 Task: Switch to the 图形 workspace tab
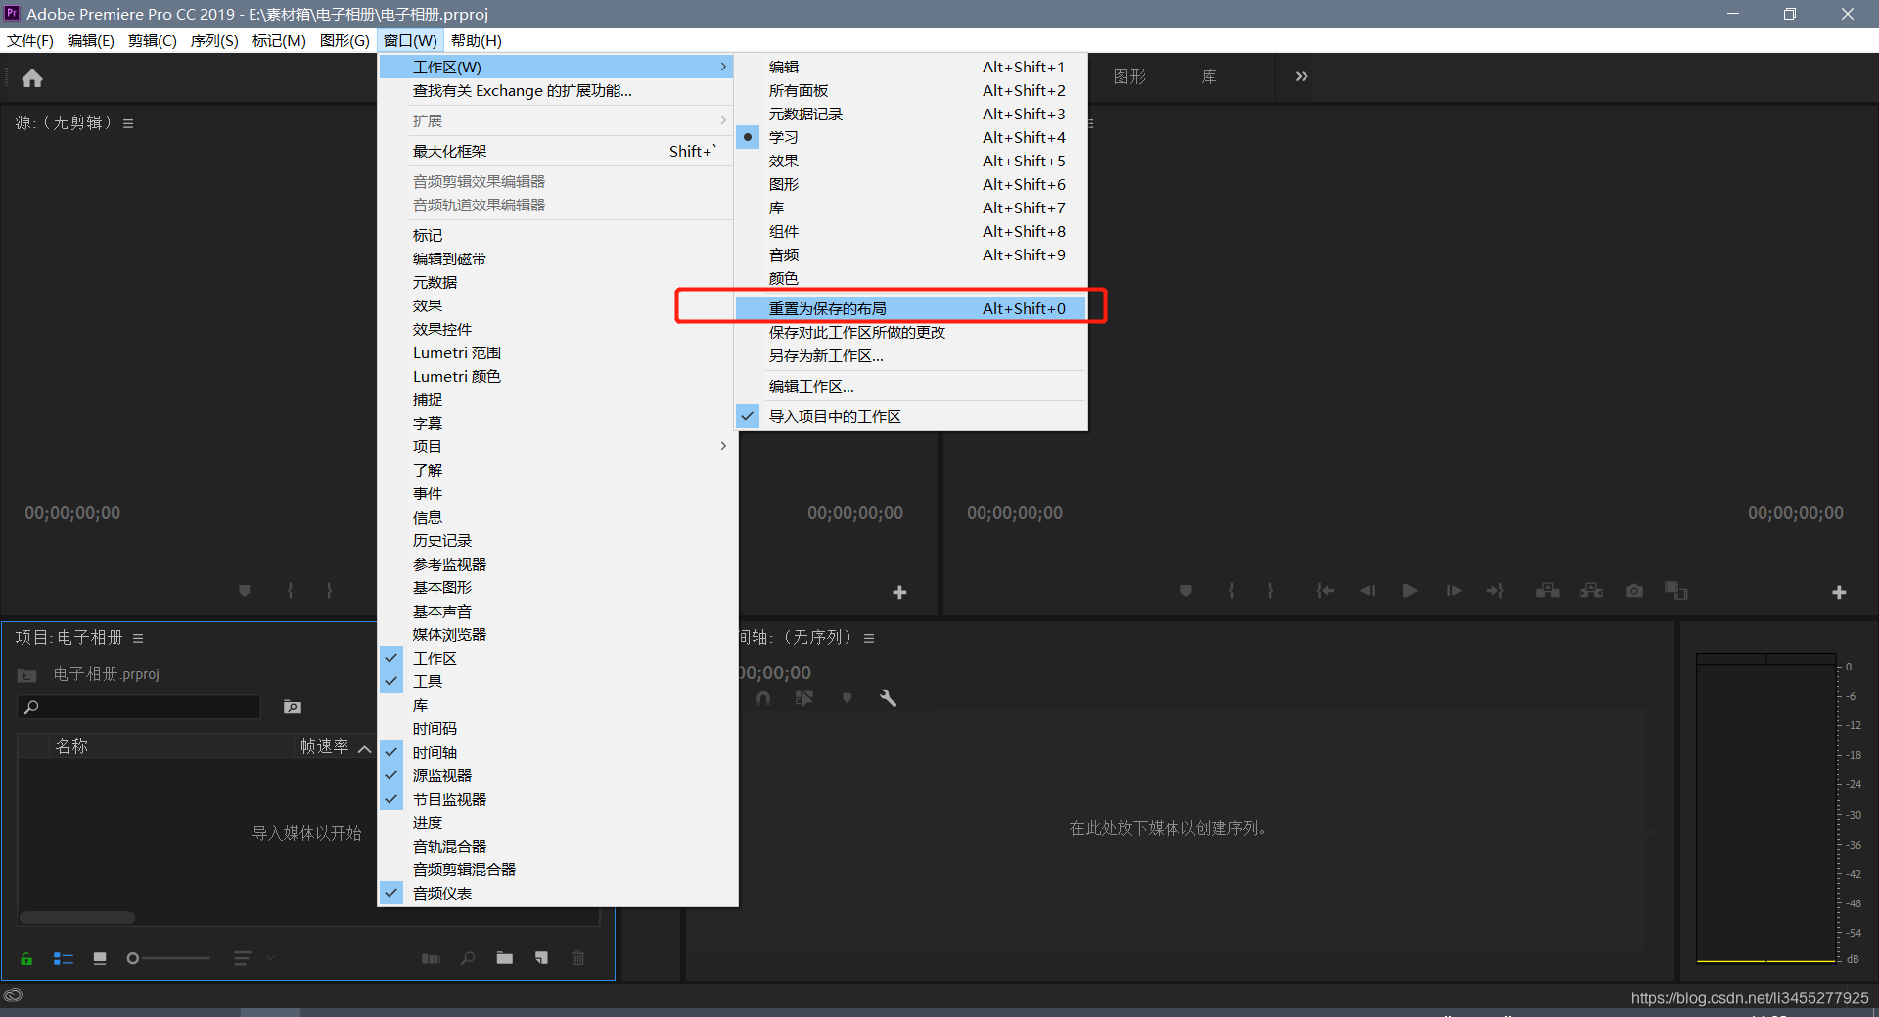coord(1129,76)
